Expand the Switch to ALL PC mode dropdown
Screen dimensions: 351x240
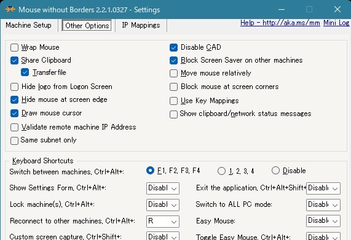coord(323,205)
